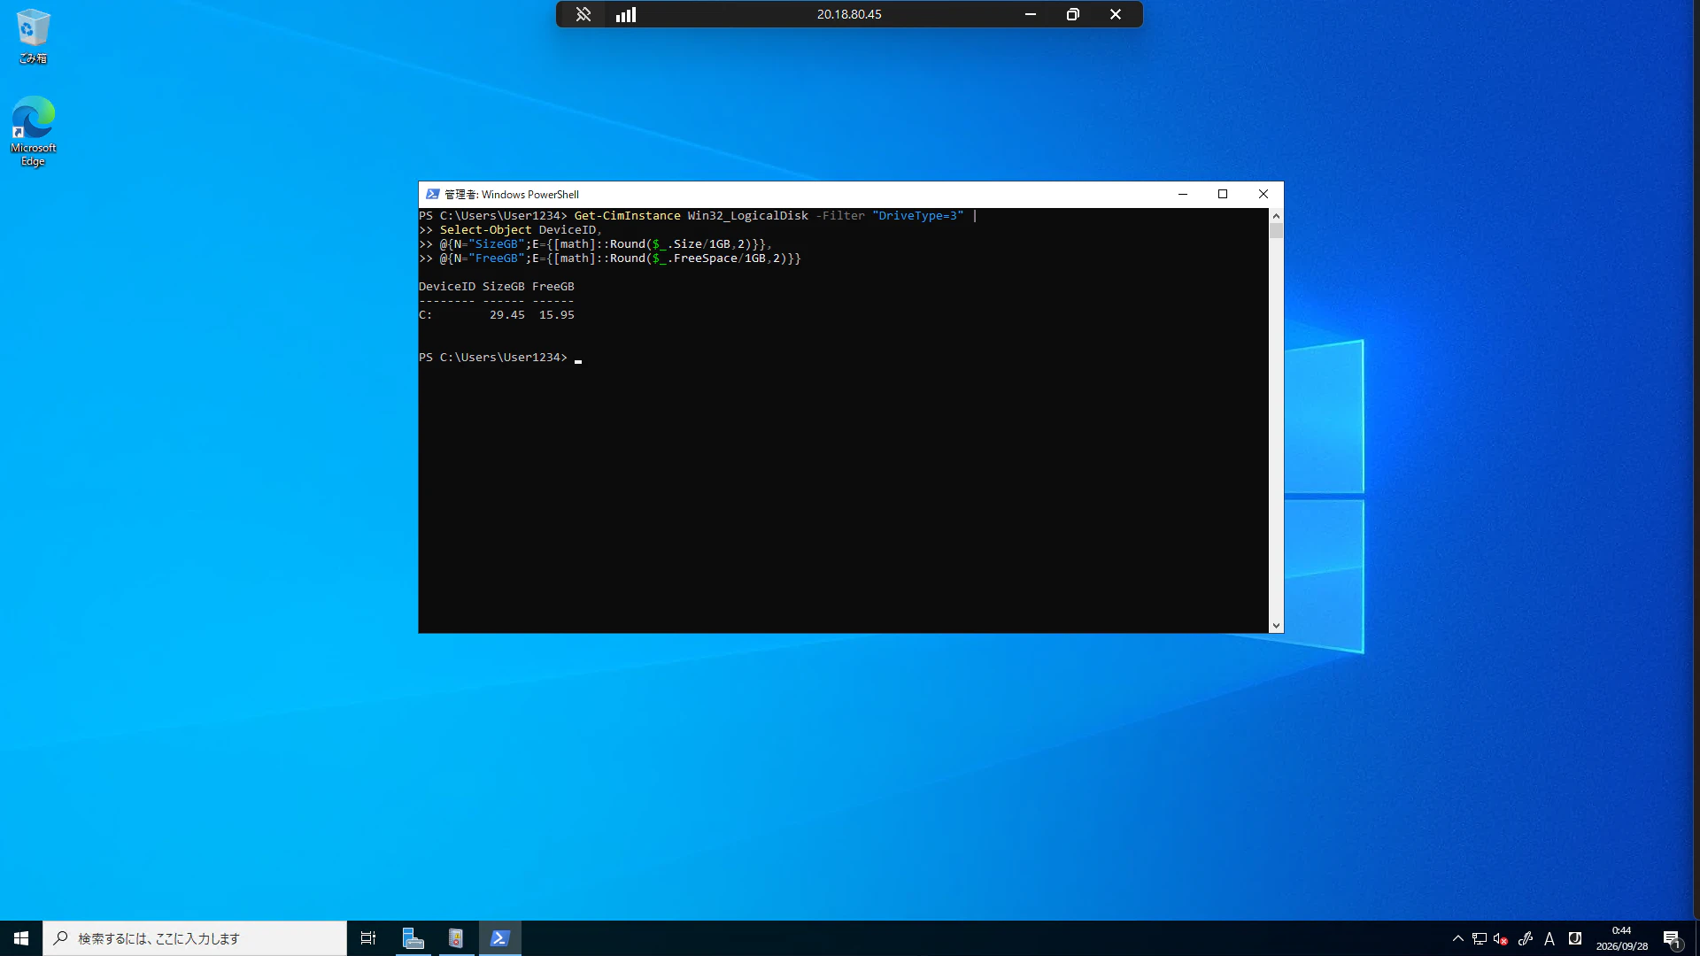Click the "DriveType=3" filter string
1700x956 pixels.
pos(918,216)
